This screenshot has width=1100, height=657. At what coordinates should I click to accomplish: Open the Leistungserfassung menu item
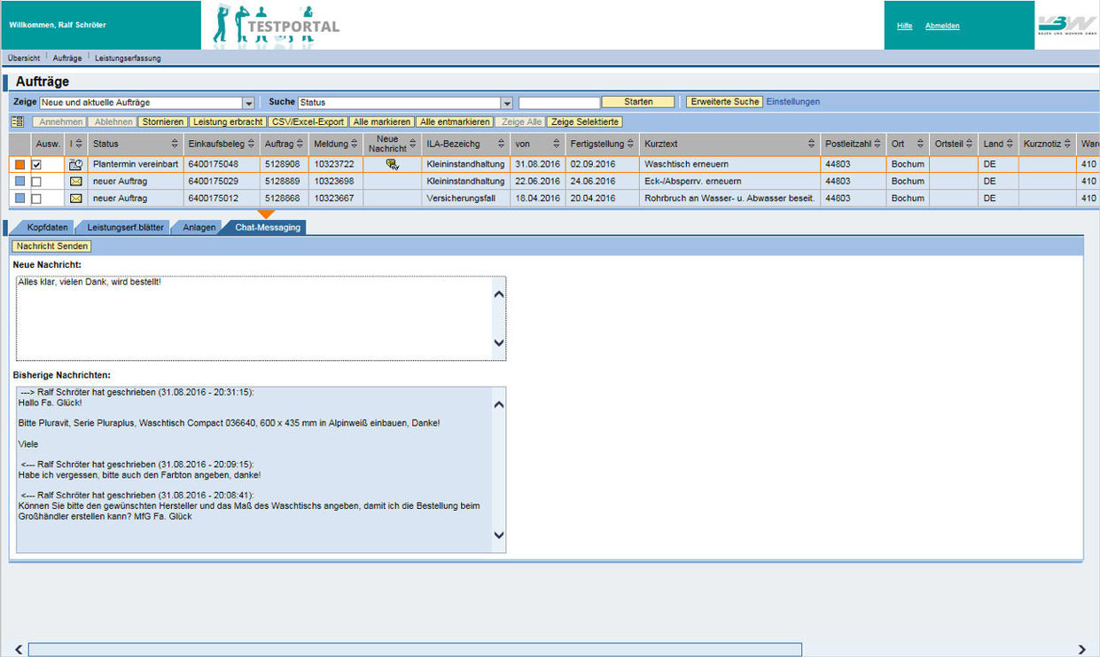click(x=128, y=58)
